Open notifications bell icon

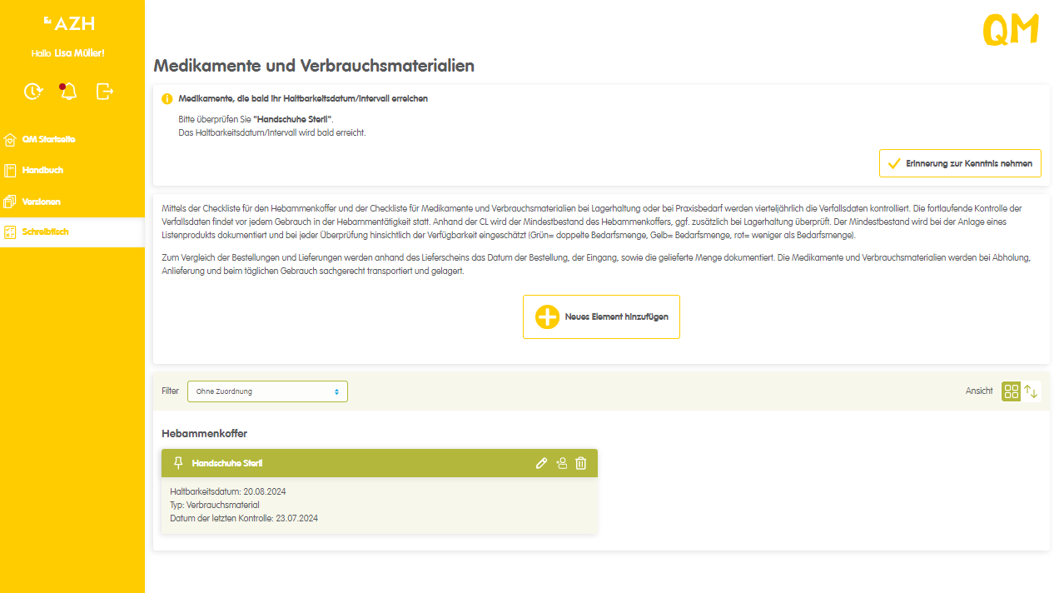coord(68,91)
